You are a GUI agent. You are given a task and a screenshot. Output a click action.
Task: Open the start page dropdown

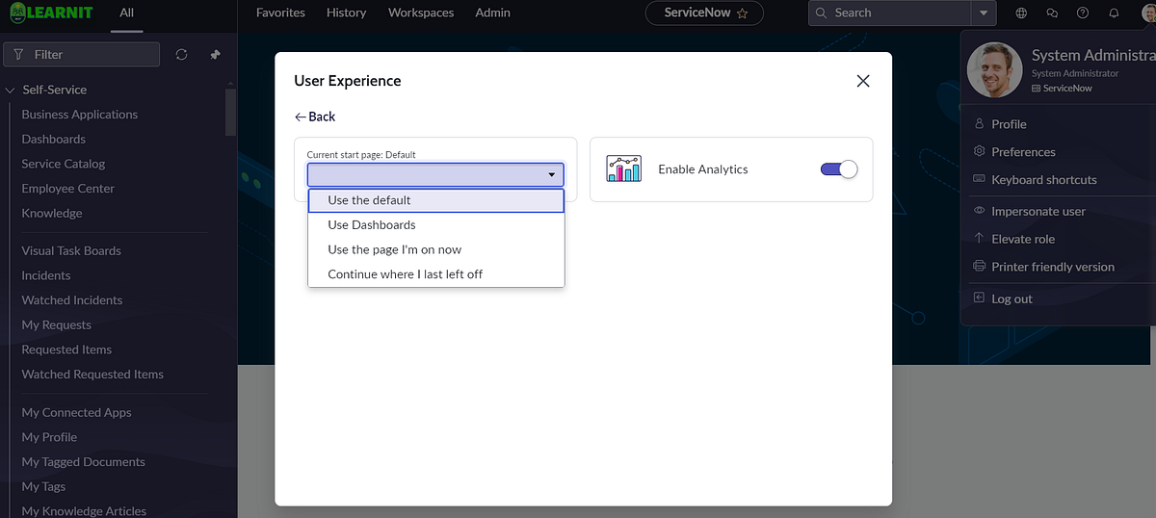[435, 174]
